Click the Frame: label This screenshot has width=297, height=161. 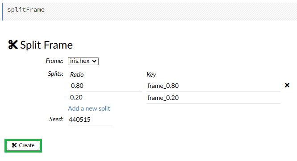pos(54,61)
